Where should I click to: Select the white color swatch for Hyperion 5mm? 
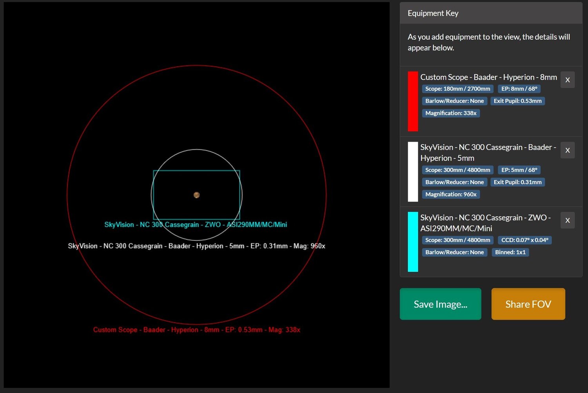(413, 172)
